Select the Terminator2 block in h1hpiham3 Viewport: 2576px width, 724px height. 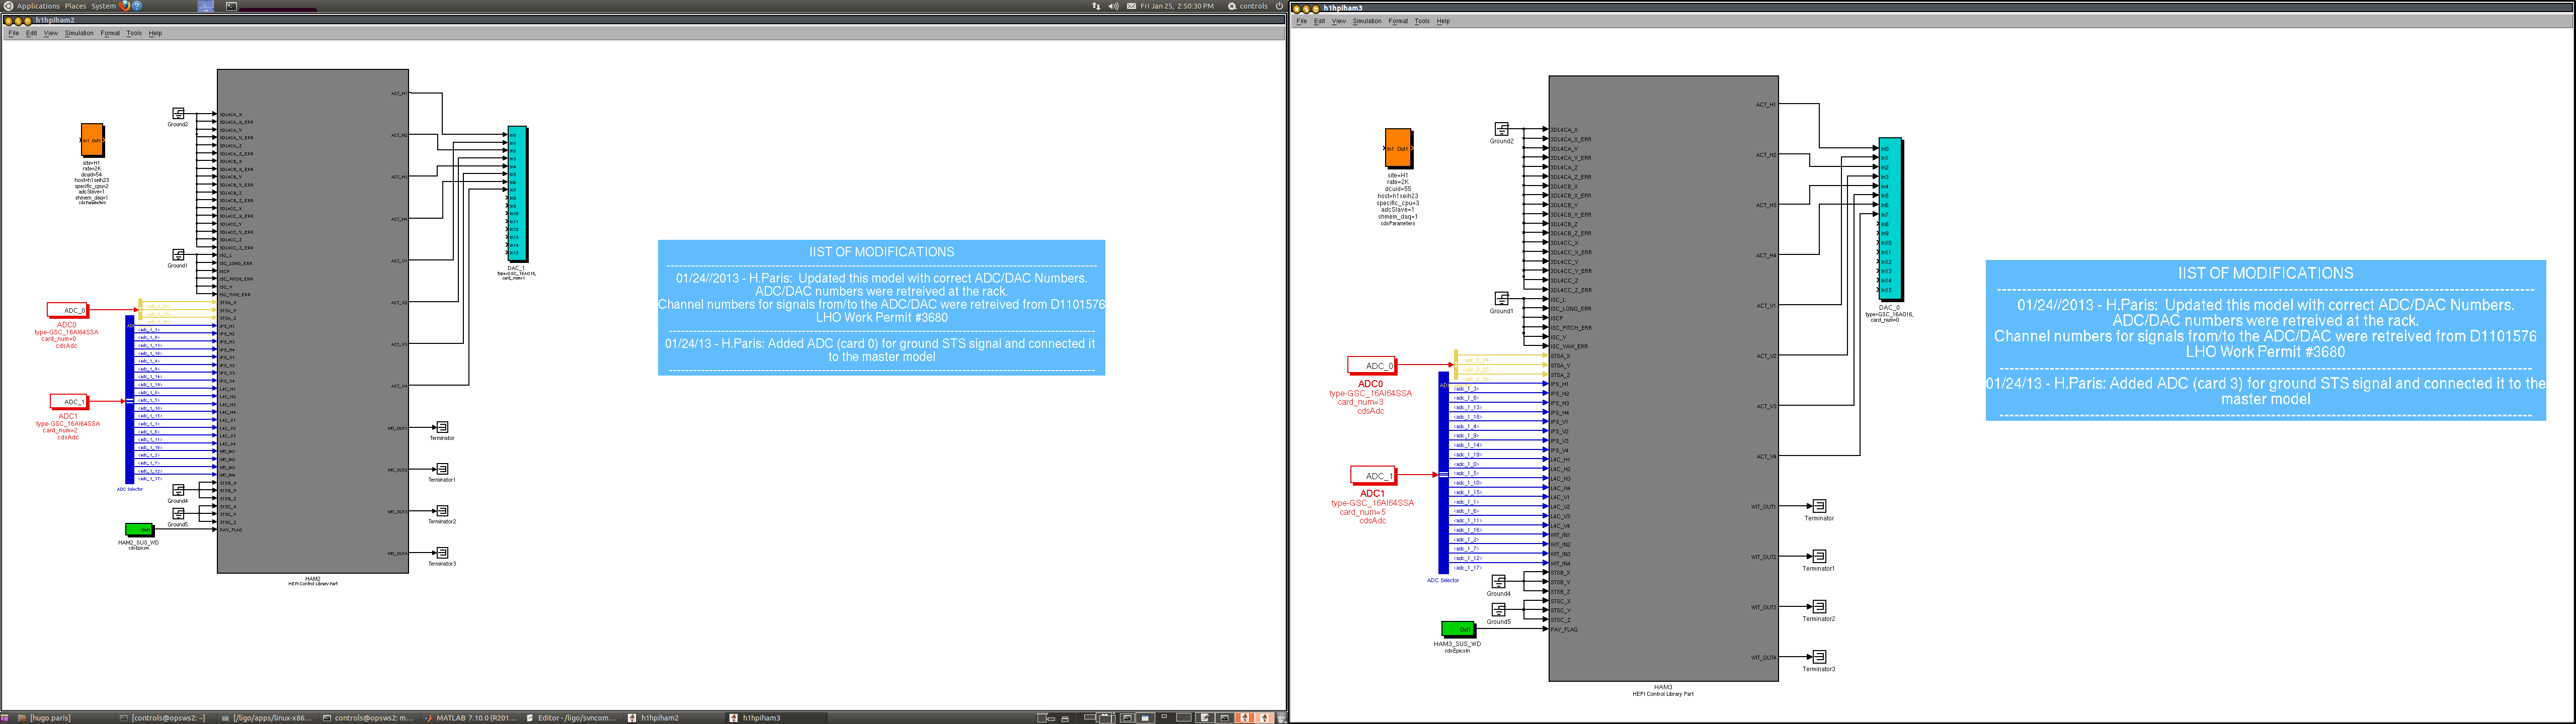pyautogui.click(x=1819, y=606)
